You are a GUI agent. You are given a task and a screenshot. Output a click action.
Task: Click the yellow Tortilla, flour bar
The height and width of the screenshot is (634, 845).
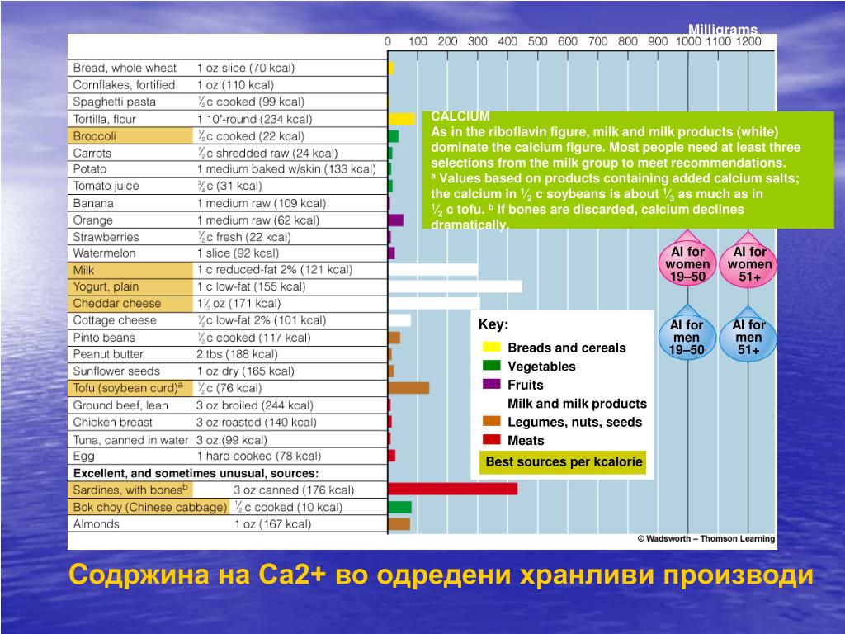402,119
